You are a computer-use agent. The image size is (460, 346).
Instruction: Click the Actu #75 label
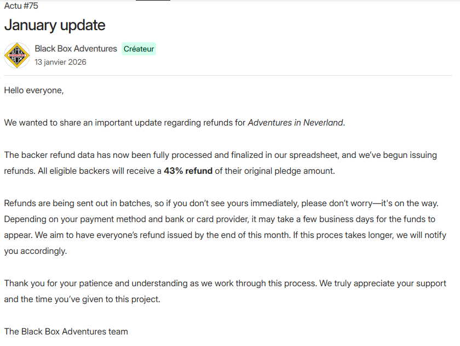tap(21, 6)
